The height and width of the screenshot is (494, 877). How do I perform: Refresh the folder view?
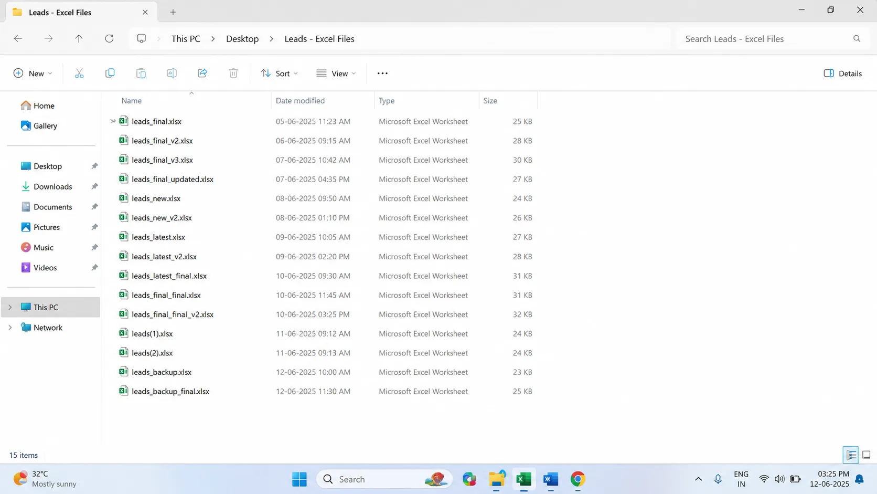click(109, 38)
